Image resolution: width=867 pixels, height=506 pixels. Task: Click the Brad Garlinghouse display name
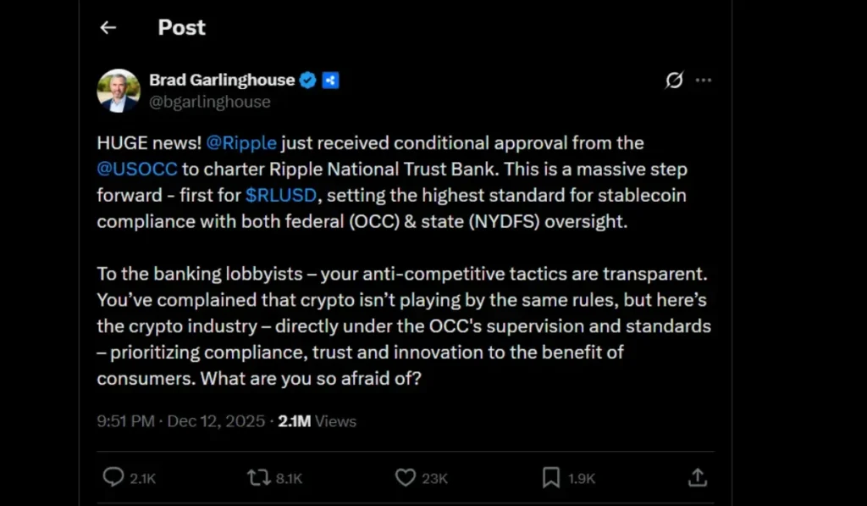click(x=222, y=81)
